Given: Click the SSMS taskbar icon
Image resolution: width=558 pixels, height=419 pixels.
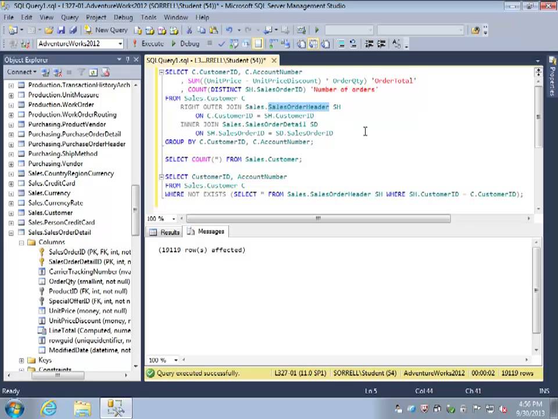Looking at the screenshot, I should coord(116,409).
